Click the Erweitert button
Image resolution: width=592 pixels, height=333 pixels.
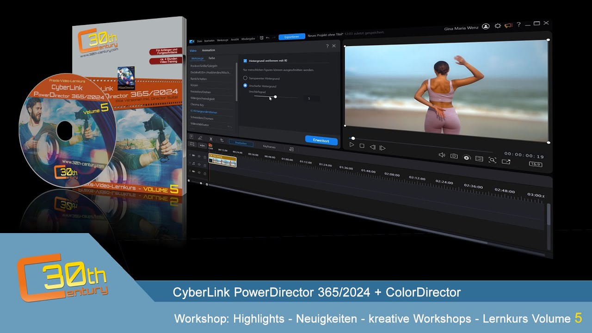coord(321,141)
